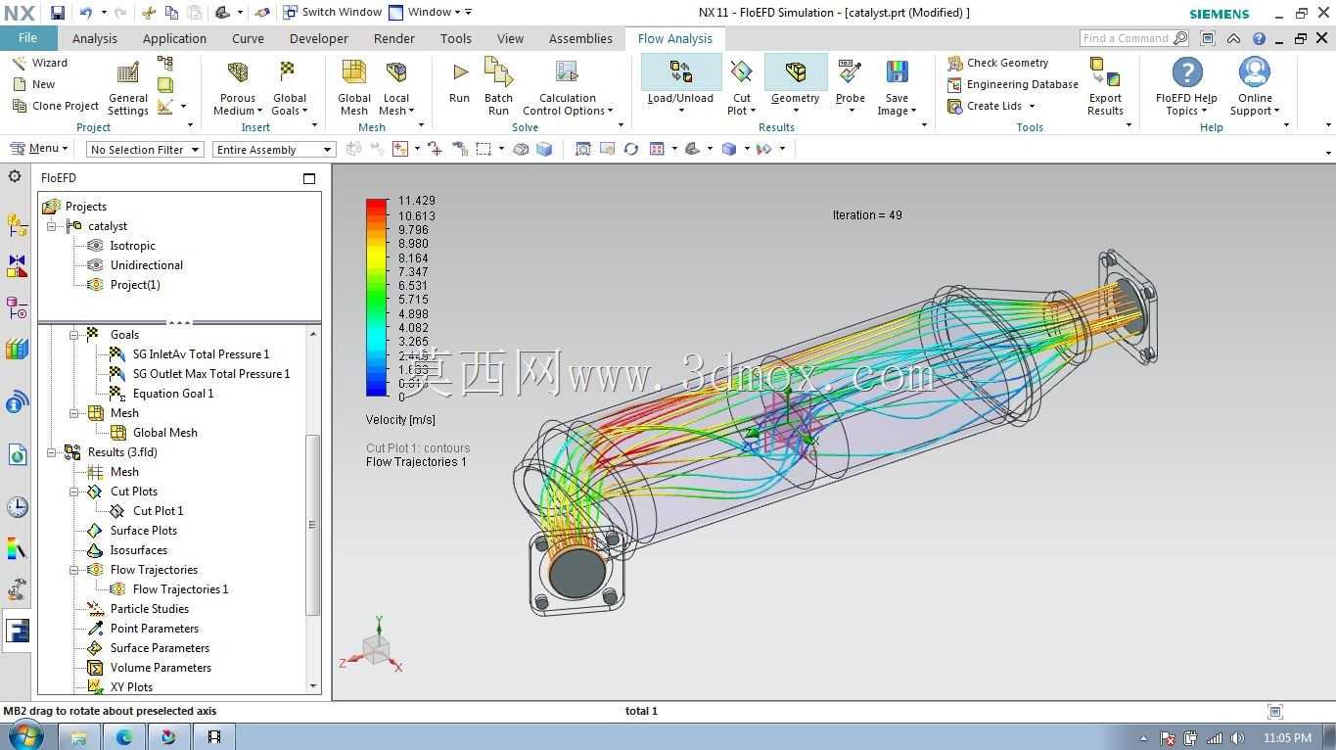
Task: Click the view triad orientation cube
Action: point(377,648)
